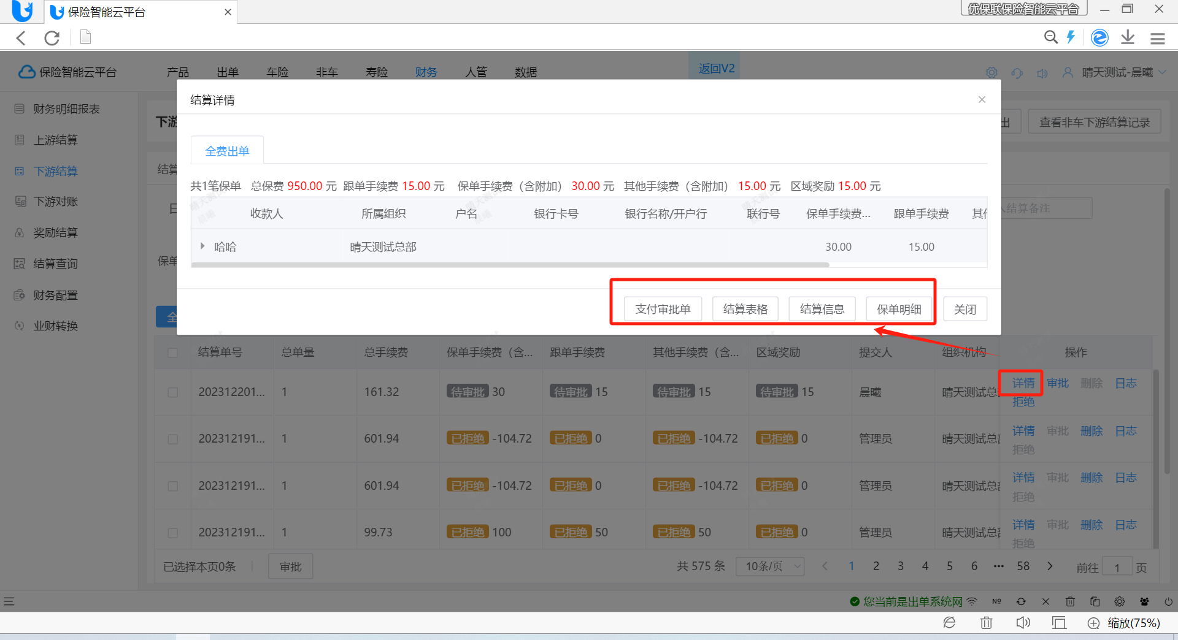Click the pagination ellipsis to jump pages

(x=999, y=566)
